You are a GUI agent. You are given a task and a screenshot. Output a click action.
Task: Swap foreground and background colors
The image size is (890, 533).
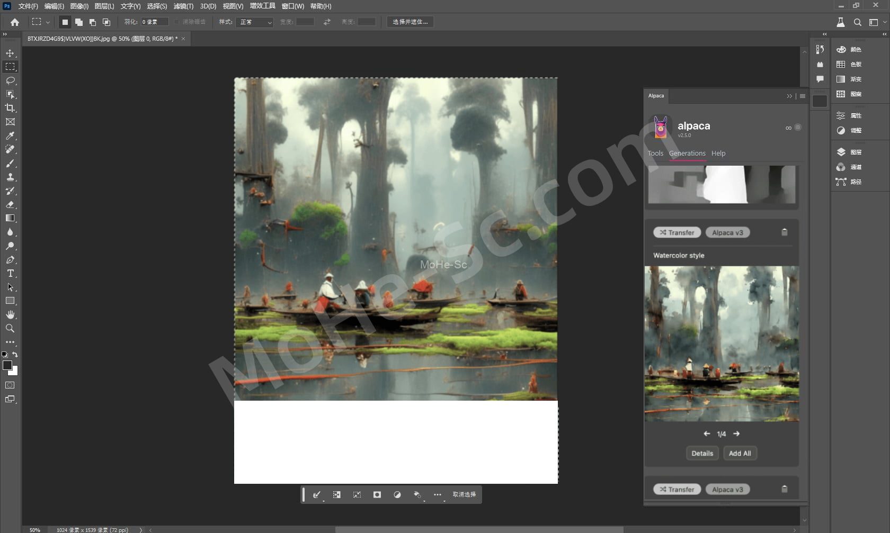pyautogui.click(x=15, y=355)
